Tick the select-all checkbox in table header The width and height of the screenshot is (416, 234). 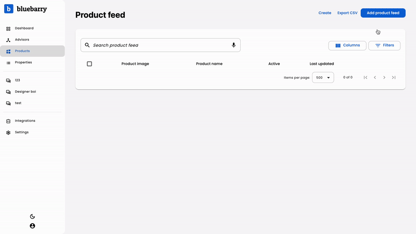89,64
